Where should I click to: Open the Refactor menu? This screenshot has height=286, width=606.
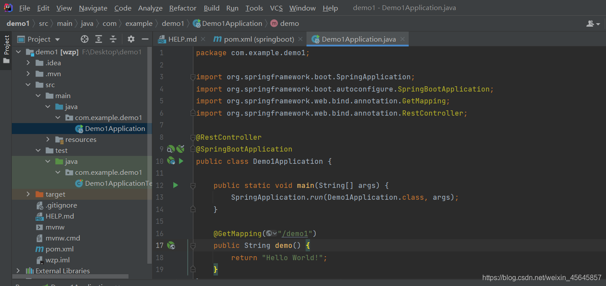pyautogui.click(x=183, y=8)
